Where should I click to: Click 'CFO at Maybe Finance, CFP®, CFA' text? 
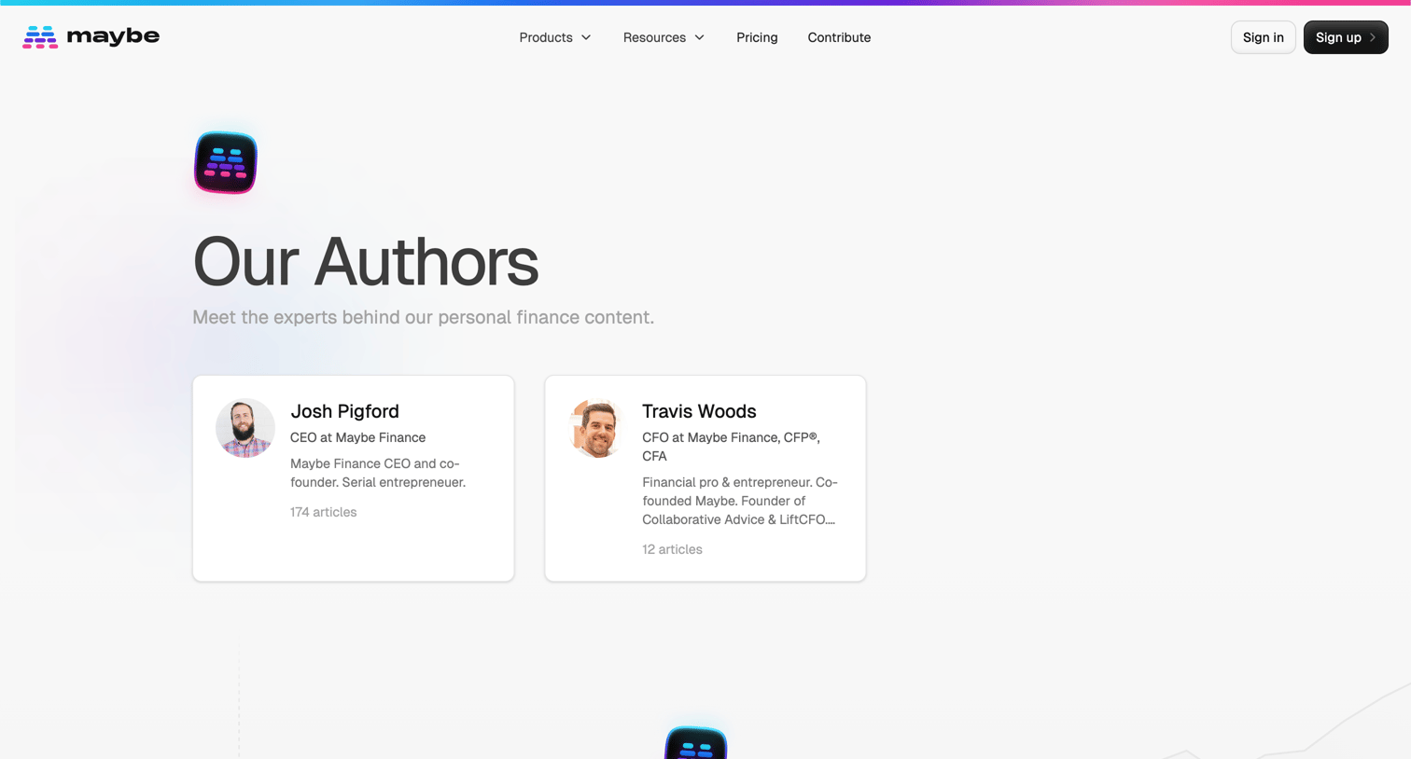point(731,447)
